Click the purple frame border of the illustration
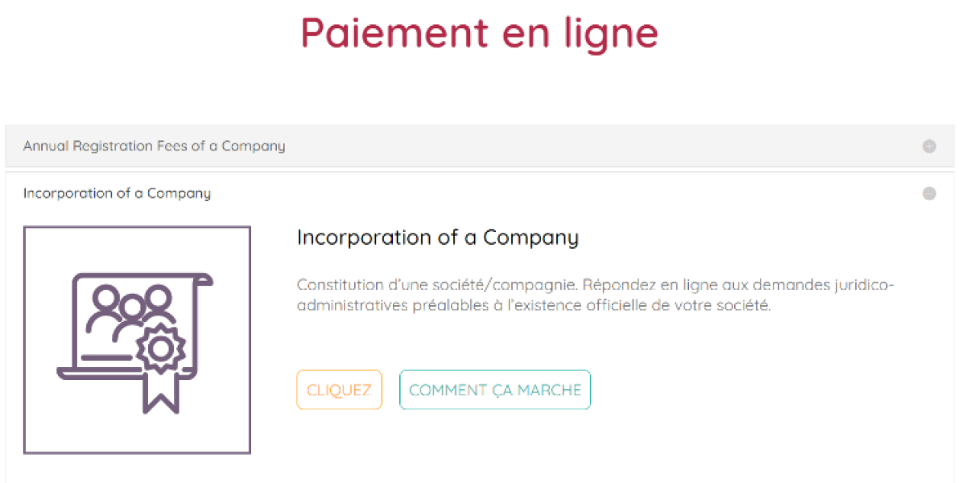966x483 pixels. click(25, 340)
